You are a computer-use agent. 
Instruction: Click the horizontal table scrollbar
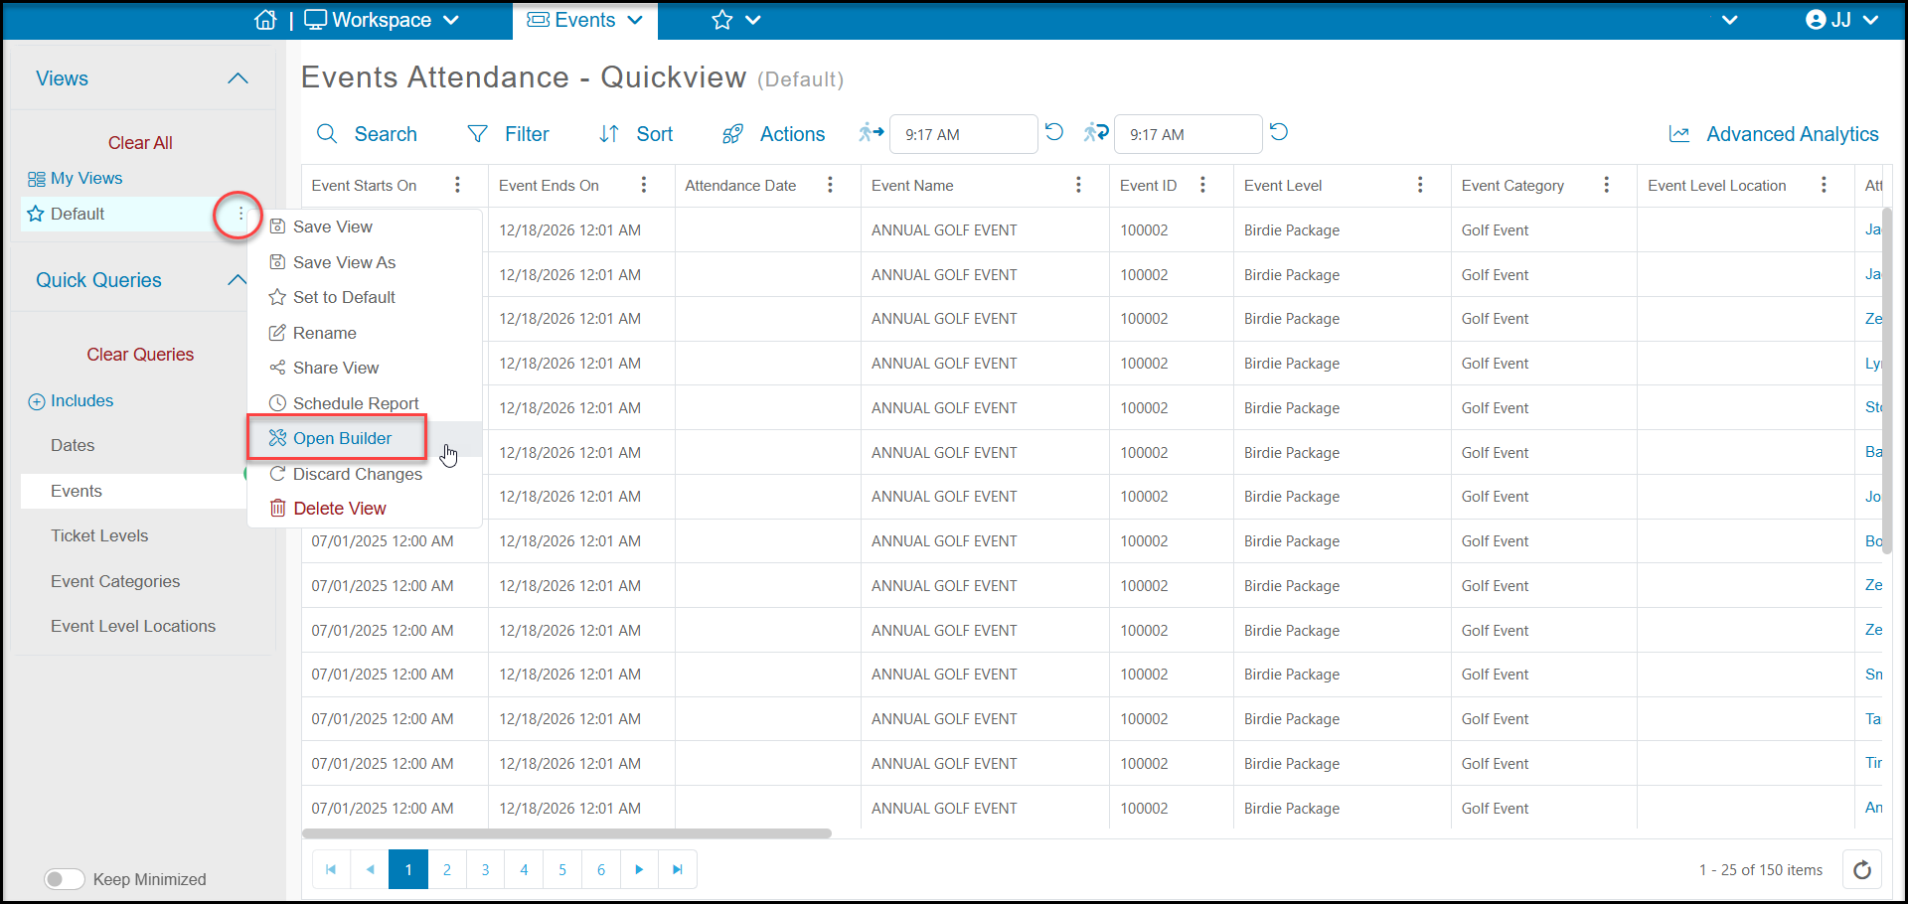click(x=566, y=833)
